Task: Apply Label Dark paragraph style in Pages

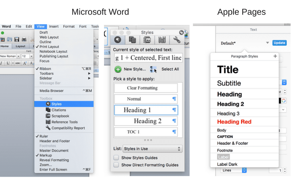Action: 244,164
